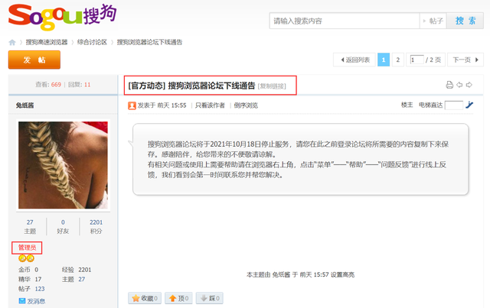Click the 踩 downvote button

pos(209,298)
